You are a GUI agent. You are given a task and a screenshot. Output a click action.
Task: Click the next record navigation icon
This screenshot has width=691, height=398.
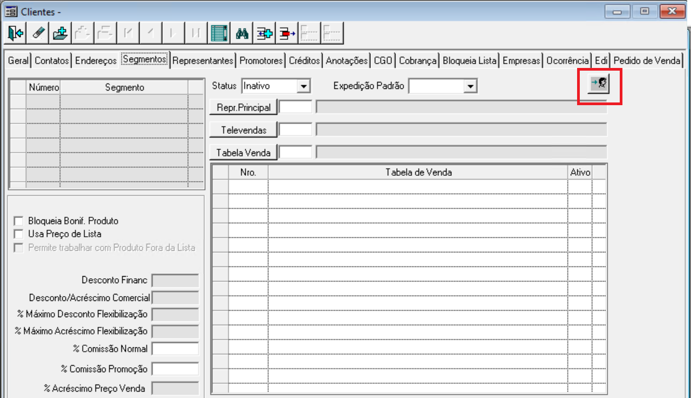point(173,33)
